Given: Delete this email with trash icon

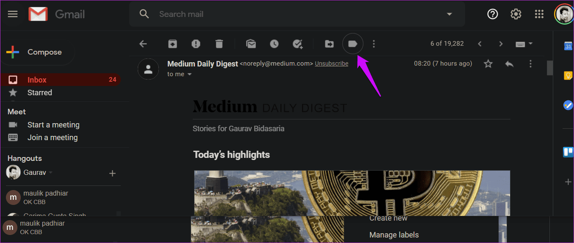Looking at the screenshot, I should point(219,44).
